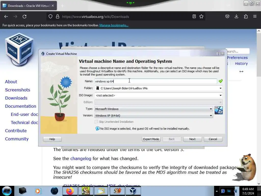
Task: Expand the Folder dropdown
Action: pos(220,88)
